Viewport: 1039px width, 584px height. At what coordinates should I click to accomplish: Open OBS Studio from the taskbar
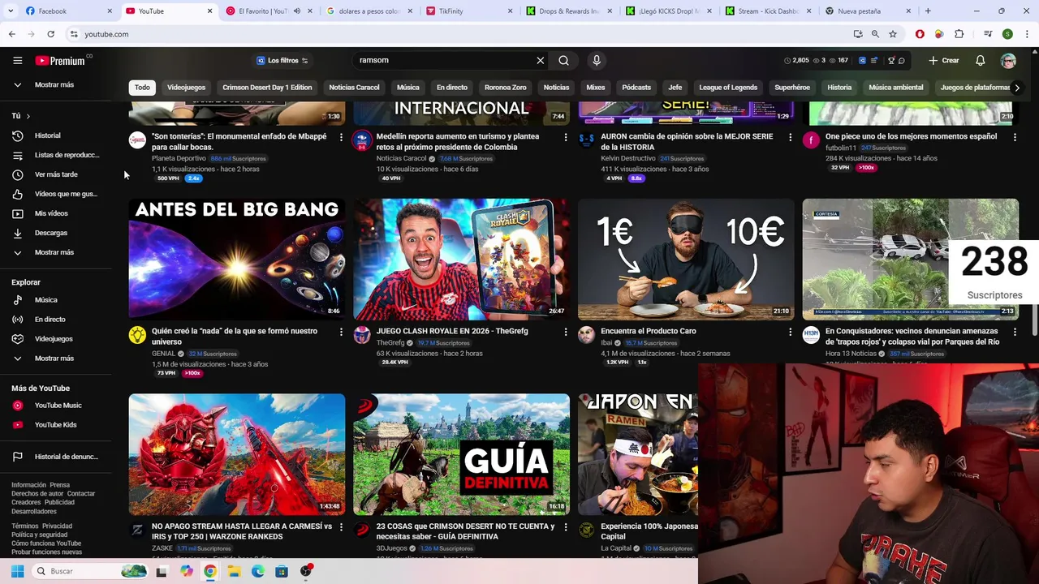(x=306, y=571)
